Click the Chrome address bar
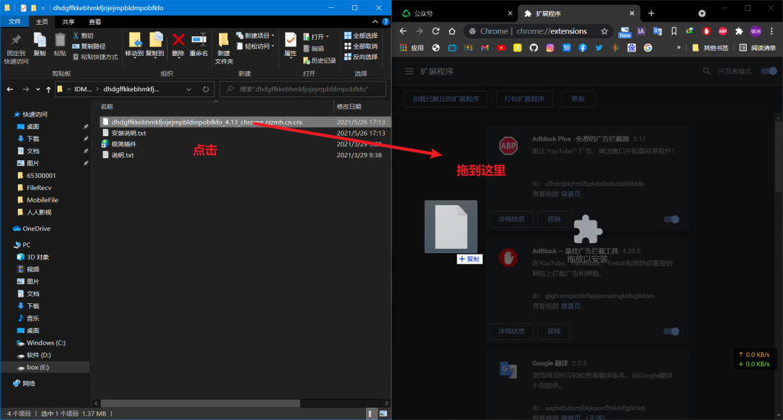783x420 pixels. tap(538, 31)
